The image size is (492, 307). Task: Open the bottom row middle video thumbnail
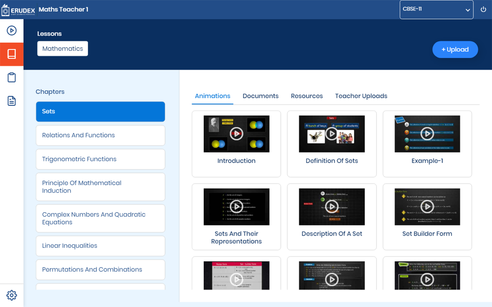(332, 276)
